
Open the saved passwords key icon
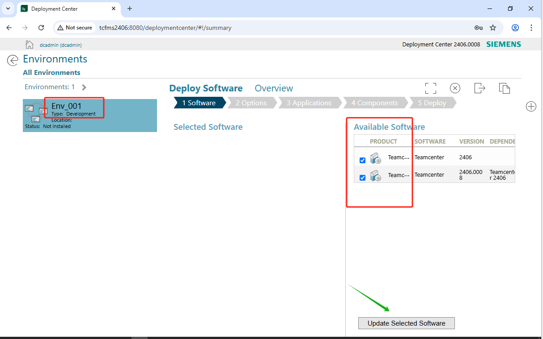[479, 28]
